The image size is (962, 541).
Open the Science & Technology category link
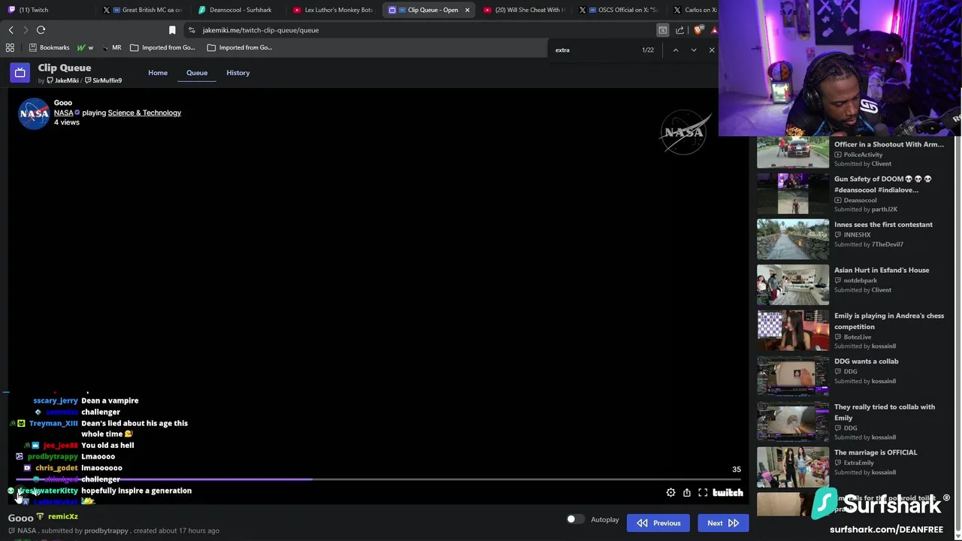144,113
